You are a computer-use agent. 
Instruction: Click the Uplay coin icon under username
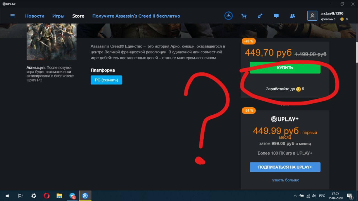342,19
